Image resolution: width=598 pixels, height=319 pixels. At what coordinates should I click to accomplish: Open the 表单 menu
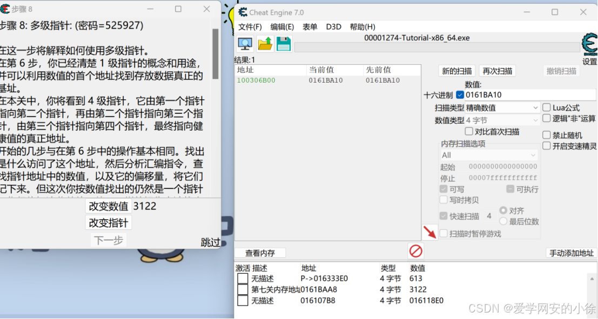pyautogui.click(x=310, y=26)
